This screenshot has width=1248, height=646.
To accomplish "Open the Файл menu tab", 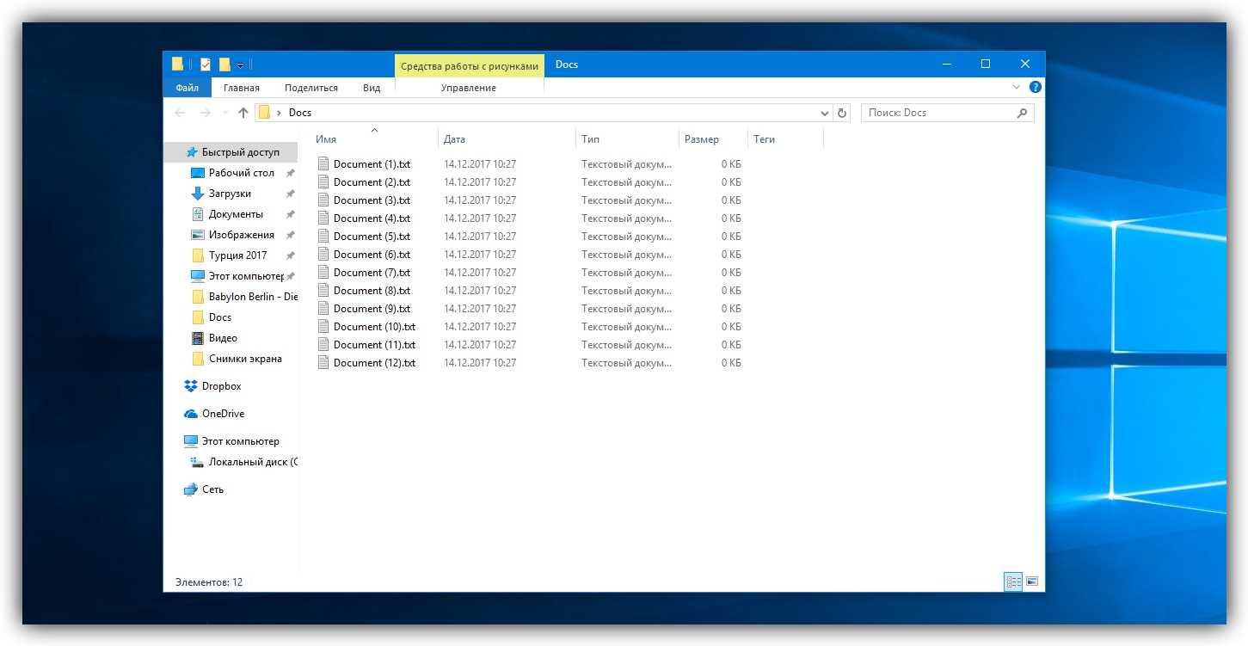I will 187,88.
